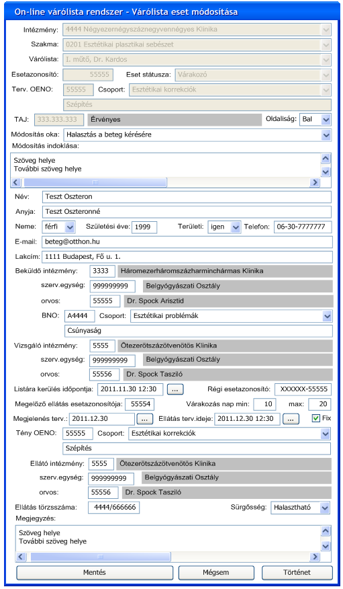The image size is (343, 589).
Task: Click Háromezerháromszázharminchármas Klinika label
Action: (192, 271)
